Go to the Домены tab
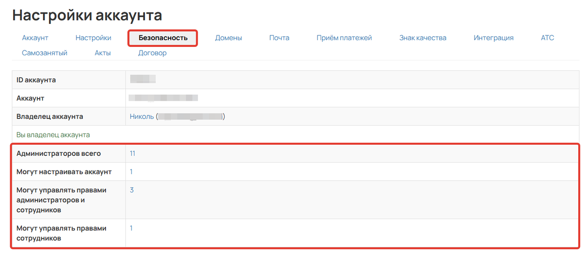The width and height of the screenshot is (587, 258). coord(229,38)
